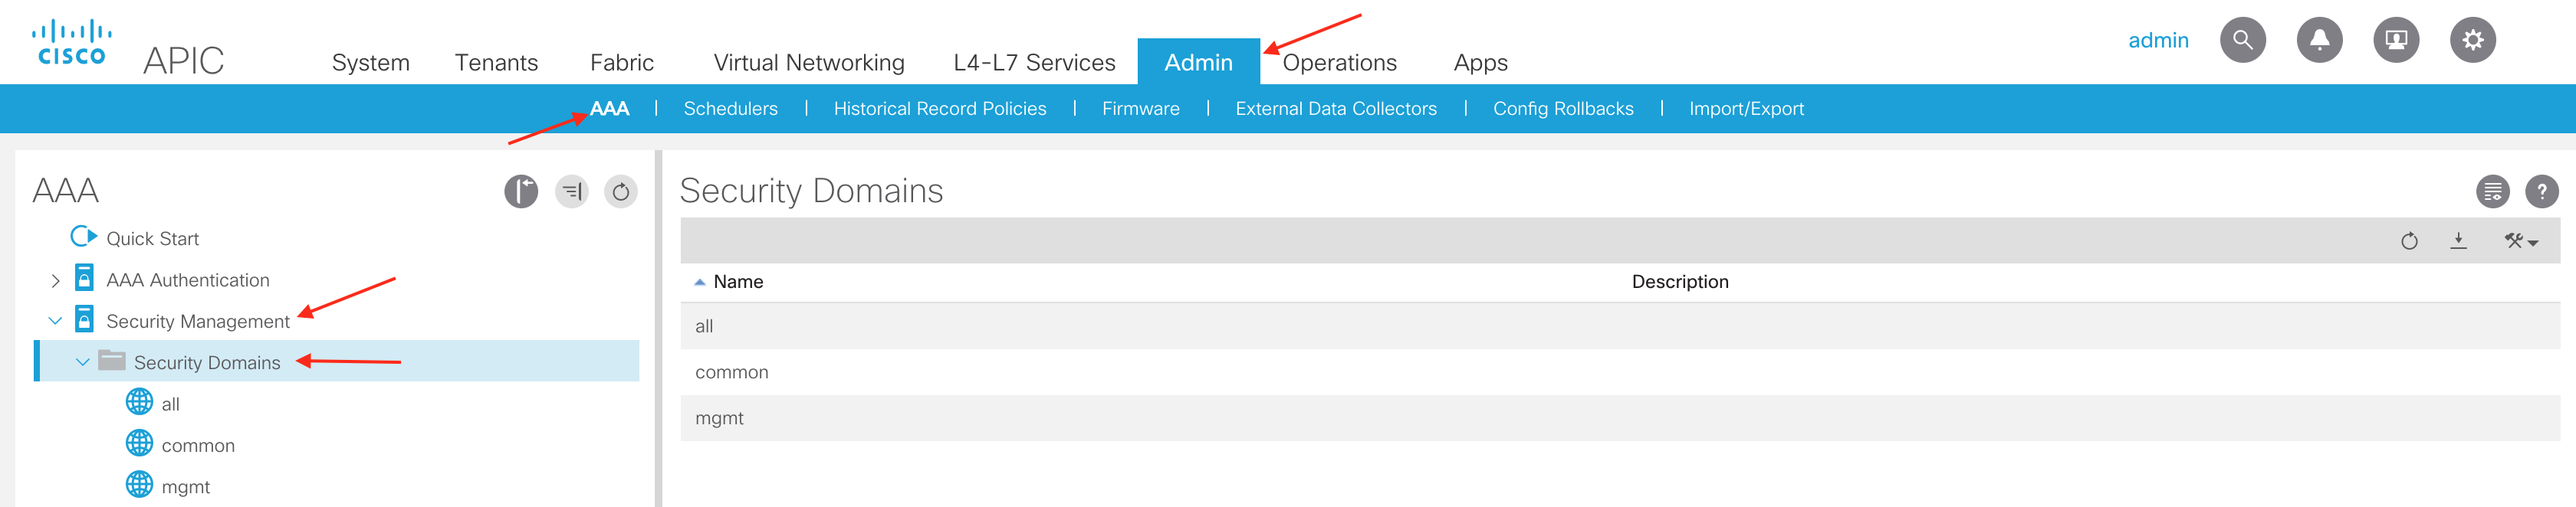
Task: Expand the AAA Authentication tree node
Action: point(56,280)
